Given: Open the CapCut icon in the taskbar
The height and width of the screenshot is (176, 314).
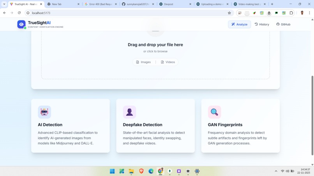Looking at the screenshot, I should 188,171.
